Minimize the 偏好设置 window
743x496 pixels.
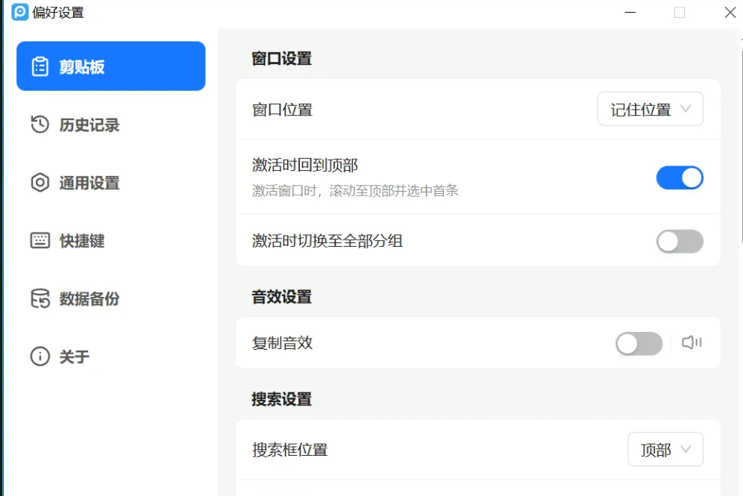click(x=630, y=13)
